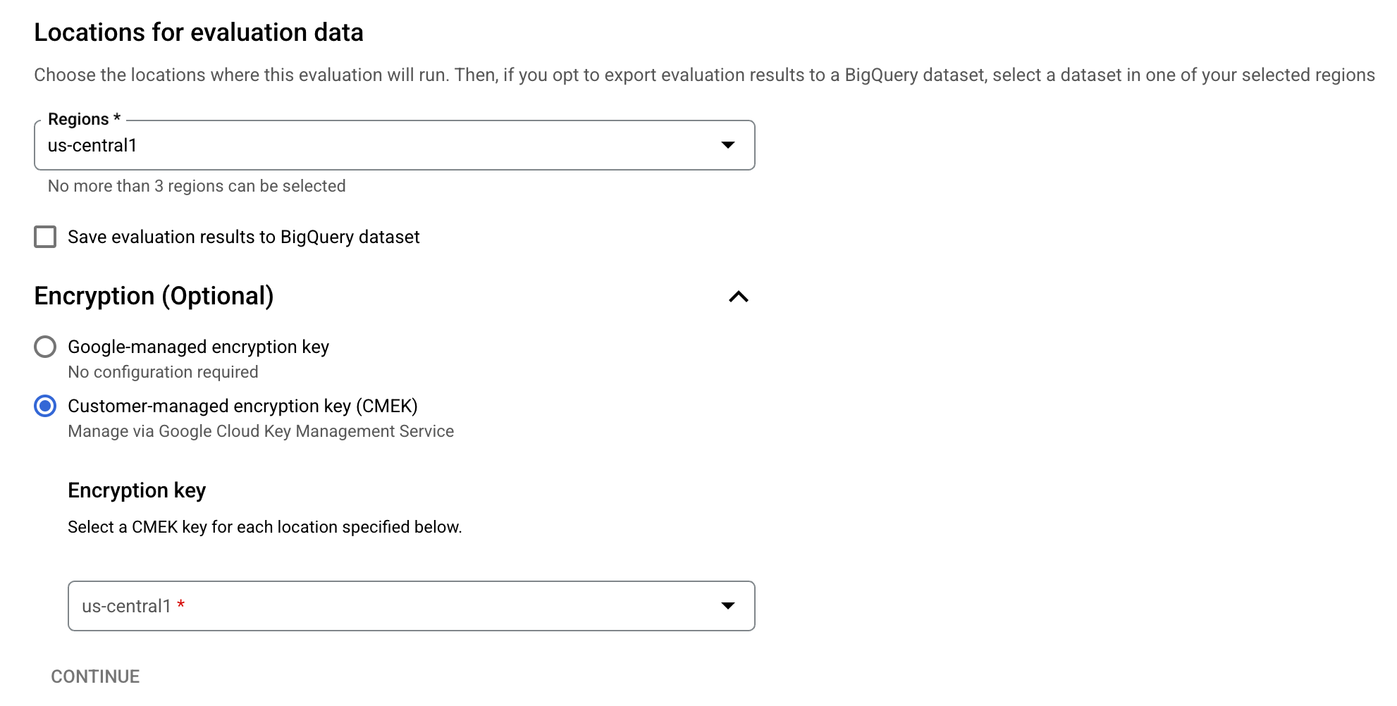The image size is (1397, 706).
Task: Open the Regions combo box showing us-central1
Action: (x=381, y=145)
